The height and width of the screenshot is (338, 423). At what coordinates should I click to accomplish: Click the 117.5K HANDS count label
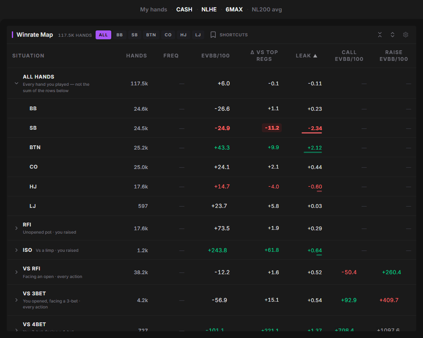pos(75,35)
